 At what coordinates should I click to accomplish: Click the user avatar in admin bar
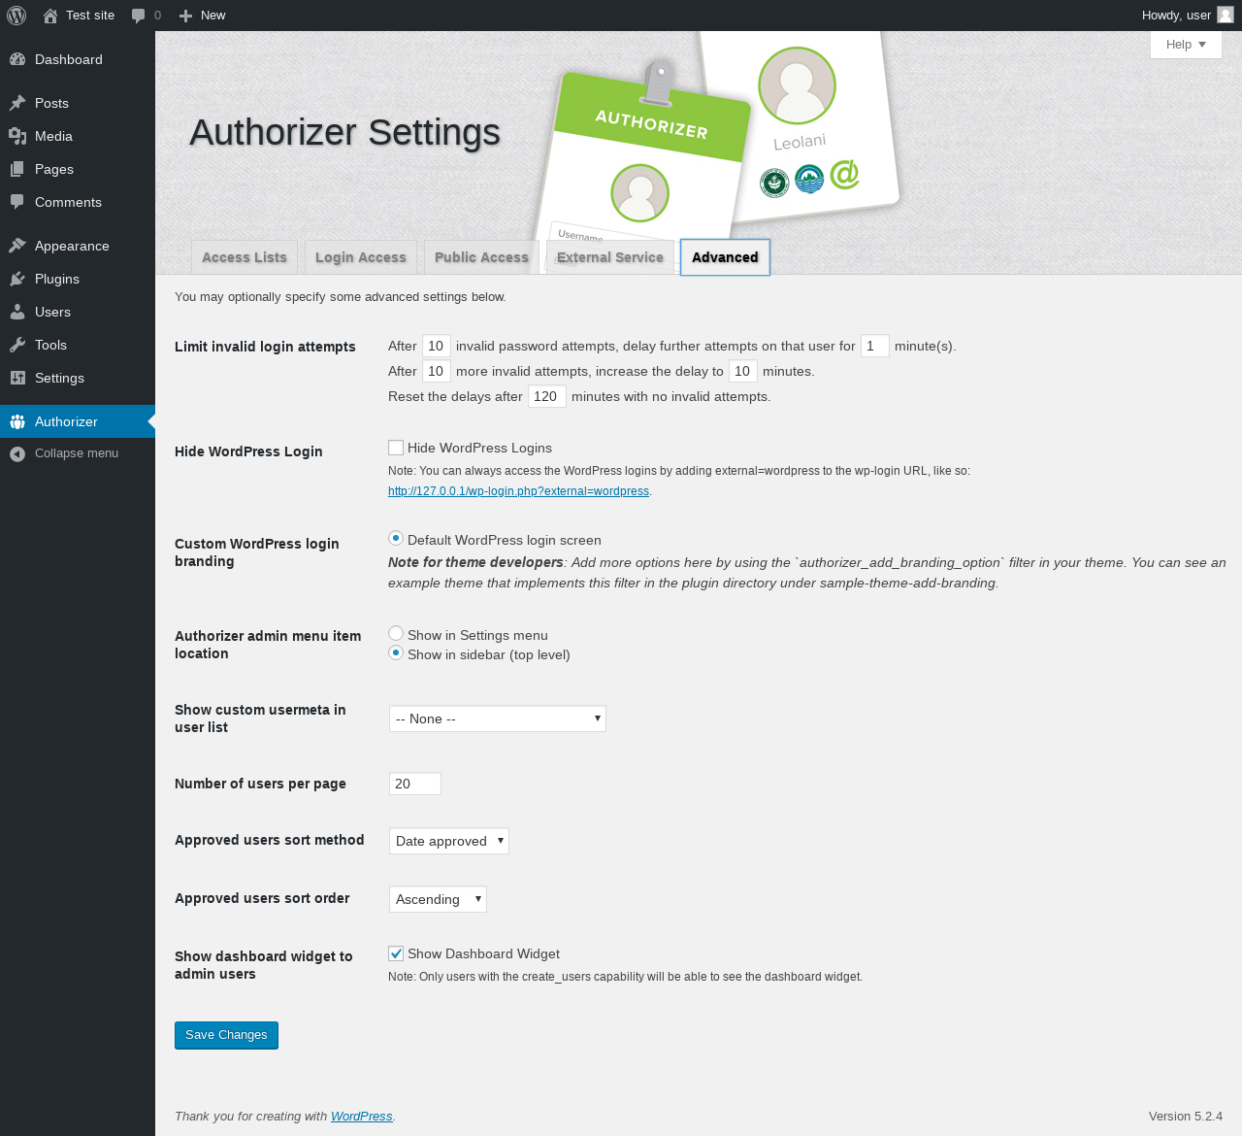click(x=1226, y=15)
